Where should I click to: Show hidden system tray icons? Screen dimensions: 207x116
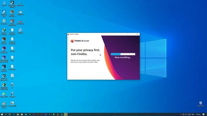[x=181, y=114]
